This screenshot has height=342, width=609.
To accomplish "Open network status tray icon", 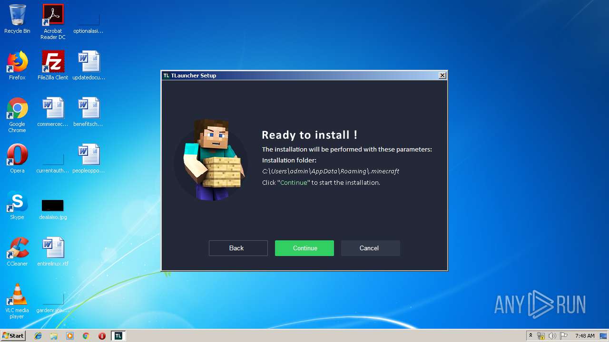I will click(x=541, y=336).
